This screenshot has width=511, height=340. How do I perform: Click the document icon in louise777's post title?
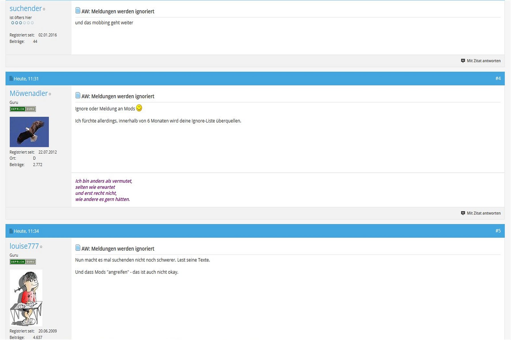pos(78,248)
